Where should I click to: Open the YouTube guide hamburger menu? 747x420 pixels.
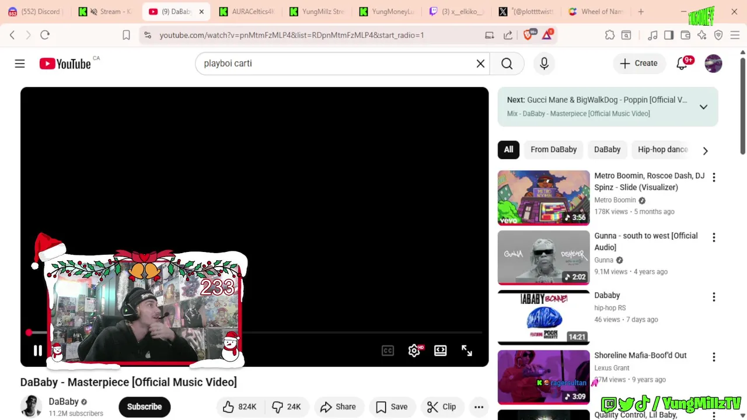[20, 64]
